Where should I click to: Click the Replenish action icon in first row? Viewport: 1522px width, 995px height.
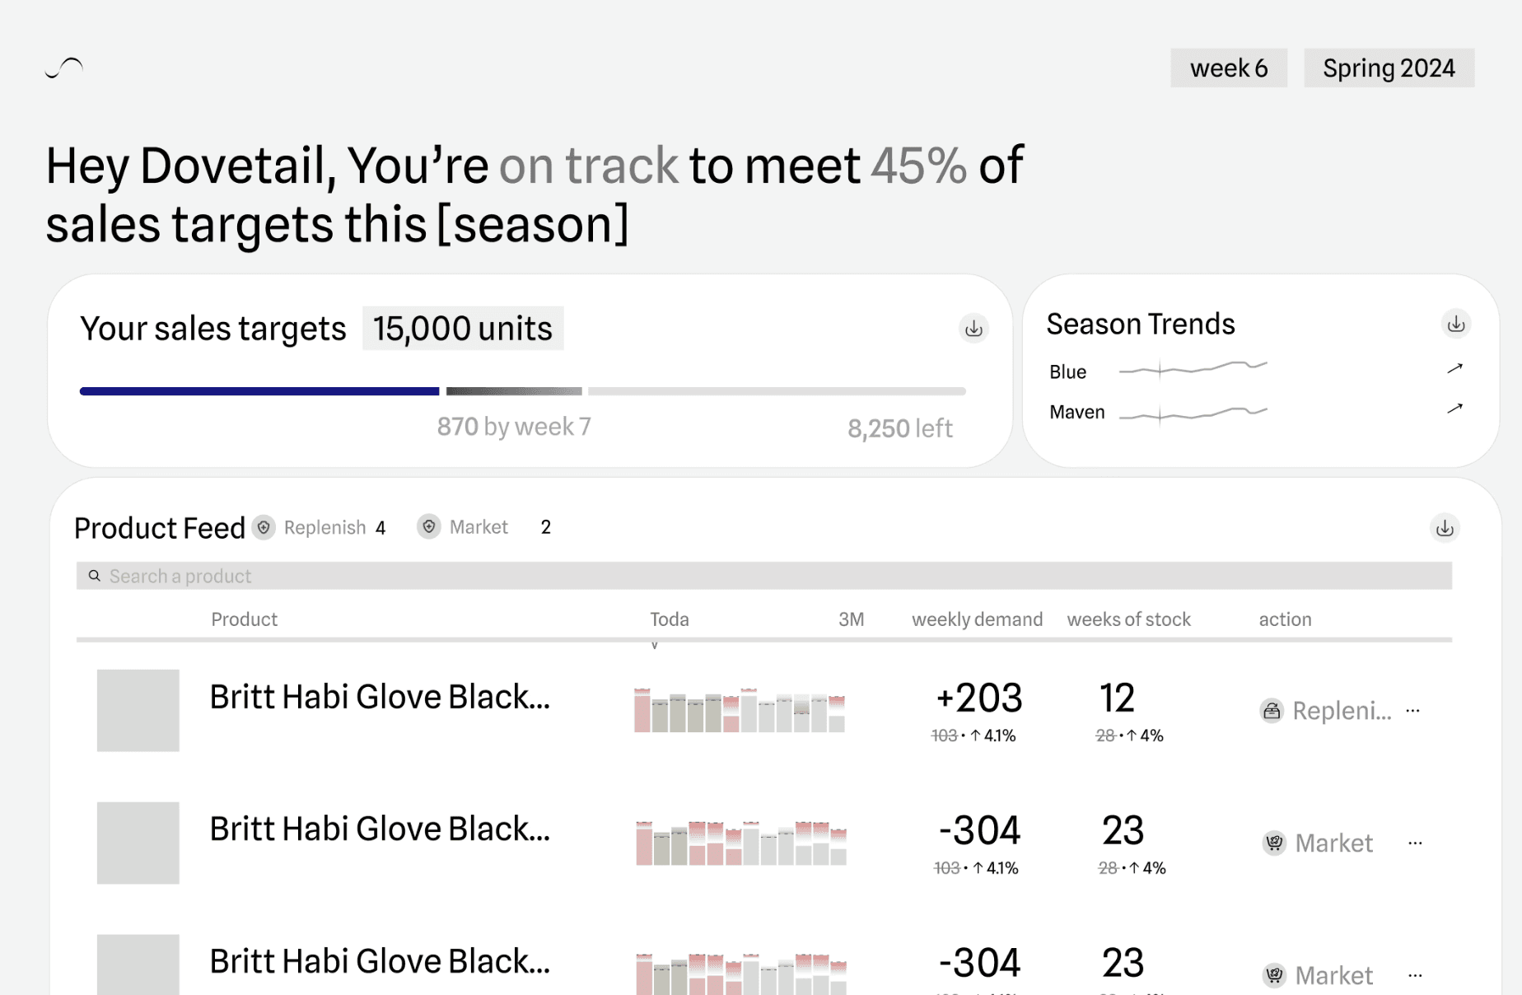pos(1272,710)
